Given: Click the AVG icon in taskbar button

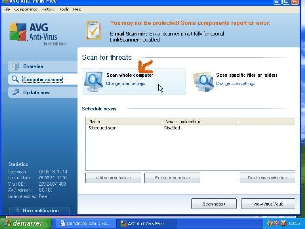Looking at the screenshot, I should pos(123,224).
